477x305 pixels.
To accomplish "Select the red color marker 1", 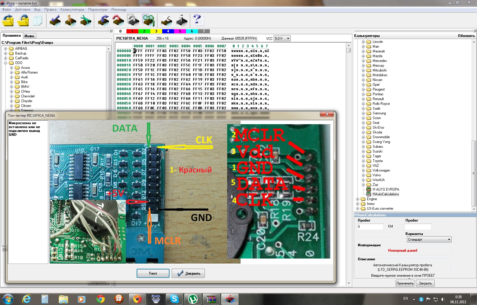I will (132, 31).
